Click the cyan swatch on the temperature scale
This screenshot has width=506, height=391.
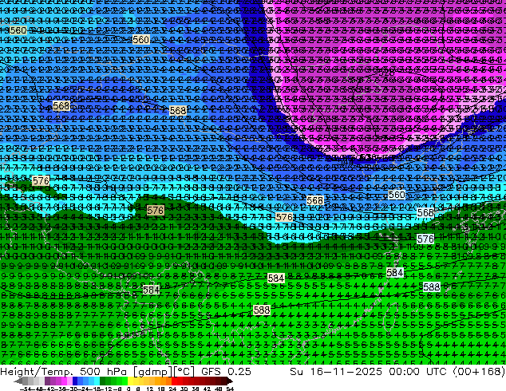(x=97, y=381)
